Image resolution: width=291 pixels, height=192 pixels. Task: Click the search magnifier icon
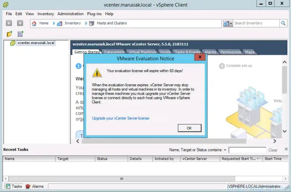(283, 23)
